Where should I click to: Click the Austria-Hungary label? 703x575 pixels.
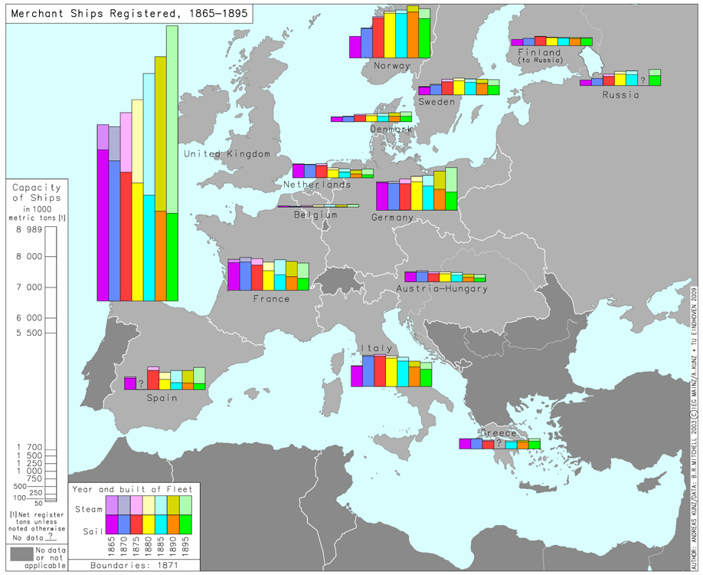442,289
